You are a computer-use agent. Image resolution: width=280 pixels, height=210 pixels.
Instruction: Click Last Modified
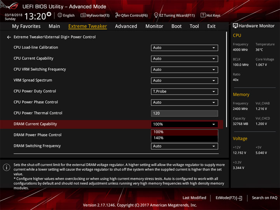(194, 198)
